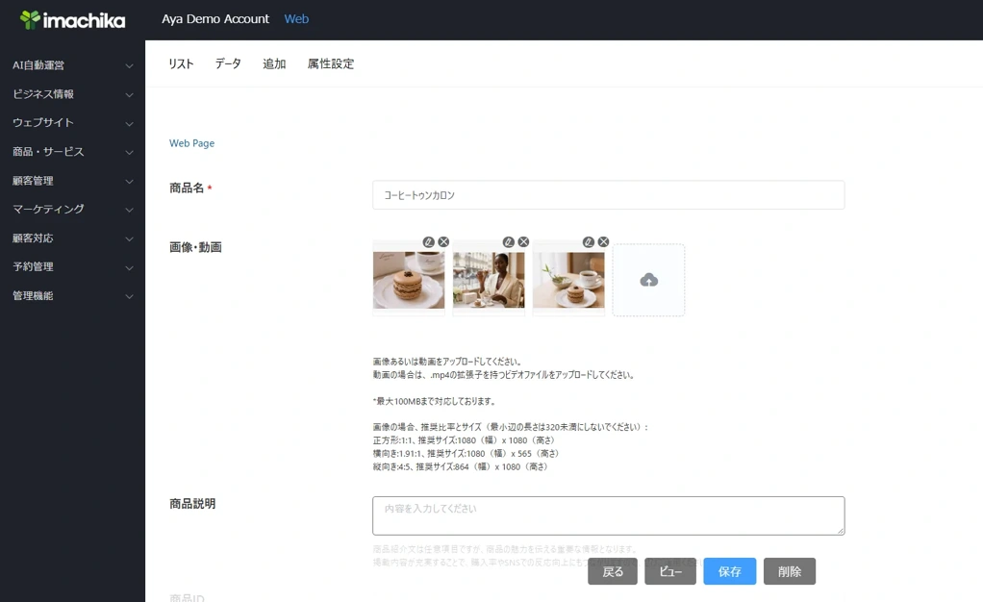Open the first macaron thumbnail
Screen dimensions: 983x602
click(409, 280)
